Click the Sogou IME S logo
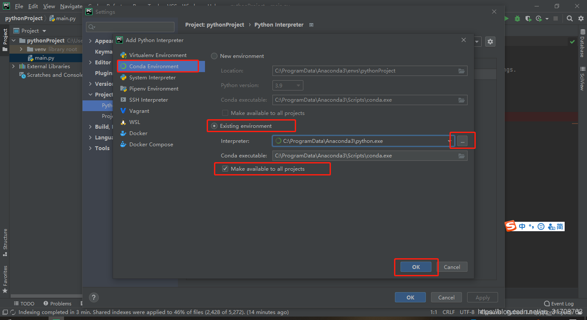Screen dimensions: 587x320 (x=511, y=226)
